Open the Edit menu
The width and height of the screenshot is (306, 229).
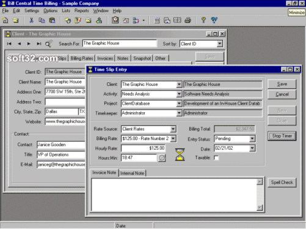point(16,10)
